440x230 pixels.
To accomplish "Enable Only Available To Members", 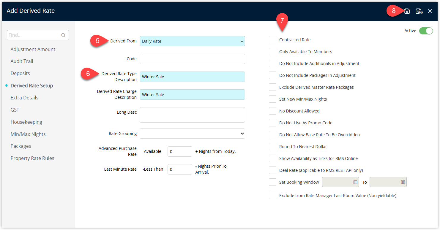I will (x=272, y=51).
